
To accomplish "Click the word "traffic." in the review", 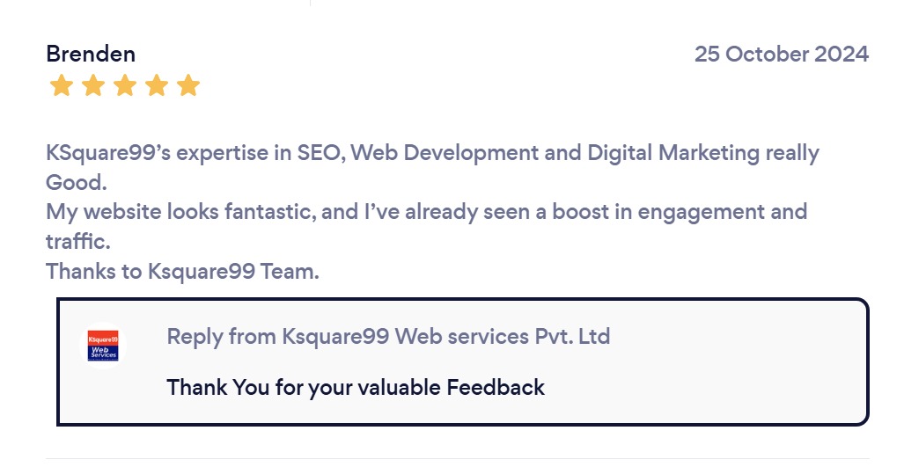I will click(78, 242).
